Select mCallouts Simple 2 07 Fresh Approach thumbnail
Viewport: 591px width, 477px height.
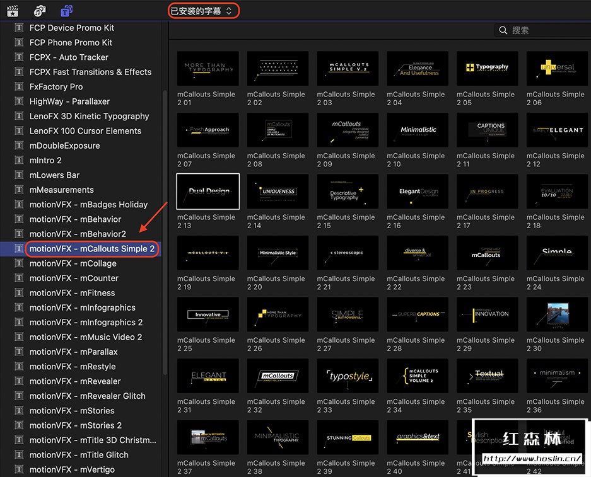(208, 130)
